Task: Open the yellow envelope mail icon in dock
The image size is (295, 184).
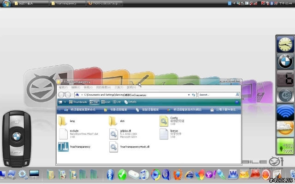Action: pos(244,175)
